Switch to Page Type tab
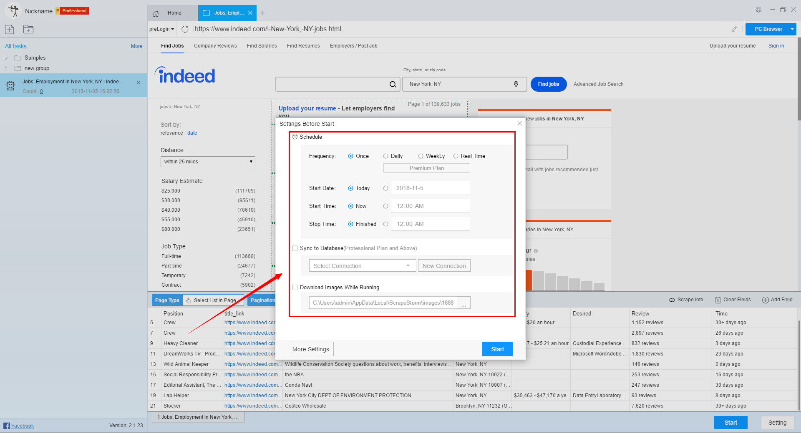 point(167,300)
